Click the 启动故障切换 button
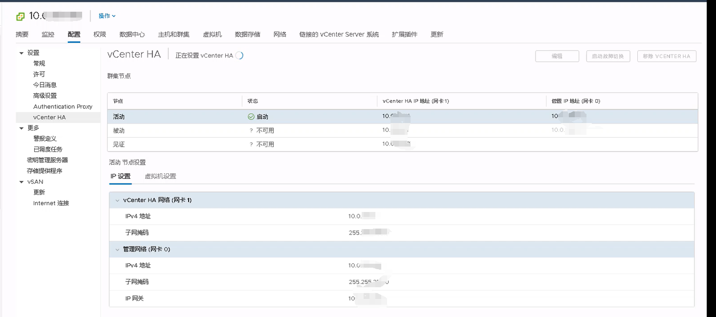 (608, 56)
